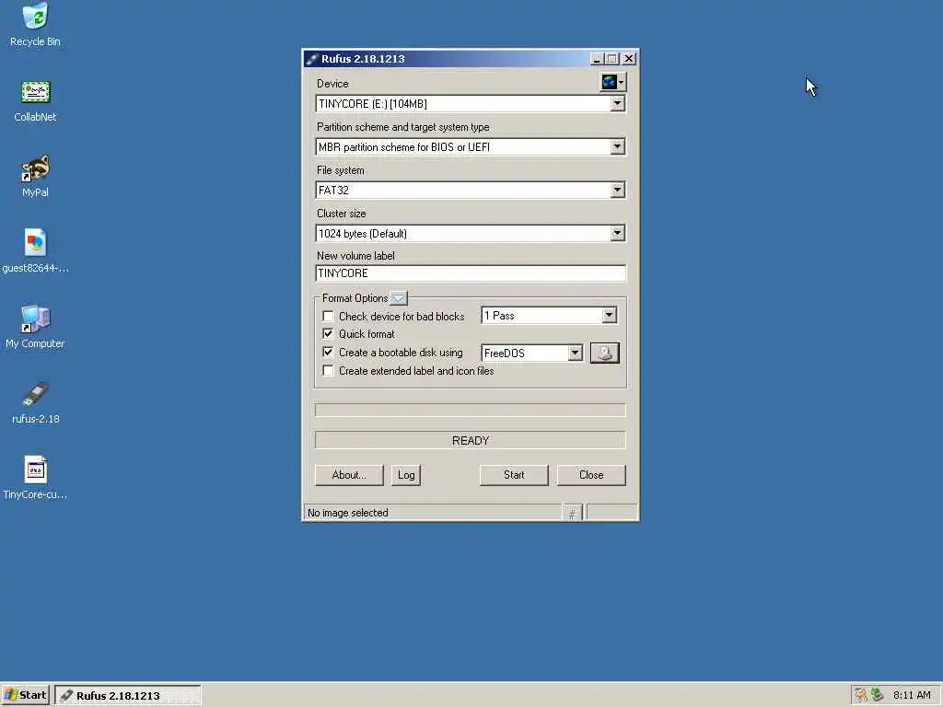This screenshot has height=707, width=943.
Task: Open the bad blocks 1 Pass dropdown
Action: click(x=549, y=316)
